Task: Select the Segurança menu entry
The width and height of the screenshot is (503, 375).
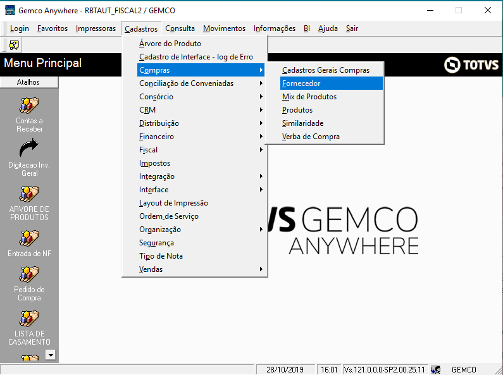Action: (x=201, y=243)
